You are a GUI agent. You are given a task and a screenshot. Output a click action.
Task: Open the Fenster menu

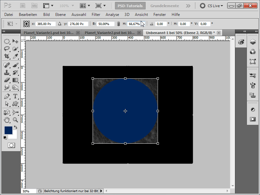point(160,15)
